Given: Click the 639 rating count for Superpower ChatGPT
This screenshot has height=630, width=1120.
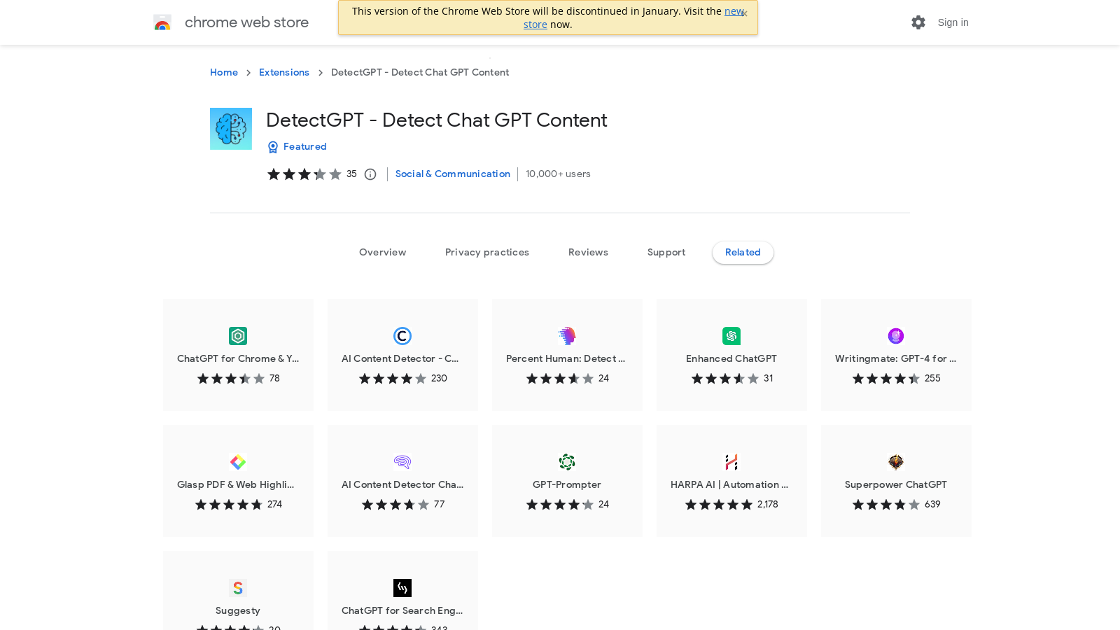Looking at the screenshot, I should pyautogui.click(x=932, y=505).
